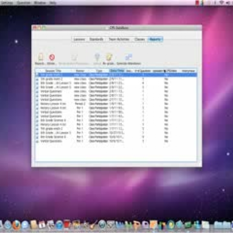Sort by the Anonymous column header
Image resolution: width=233 pixels, height=233 pixels.
click(x=188, y=71)
